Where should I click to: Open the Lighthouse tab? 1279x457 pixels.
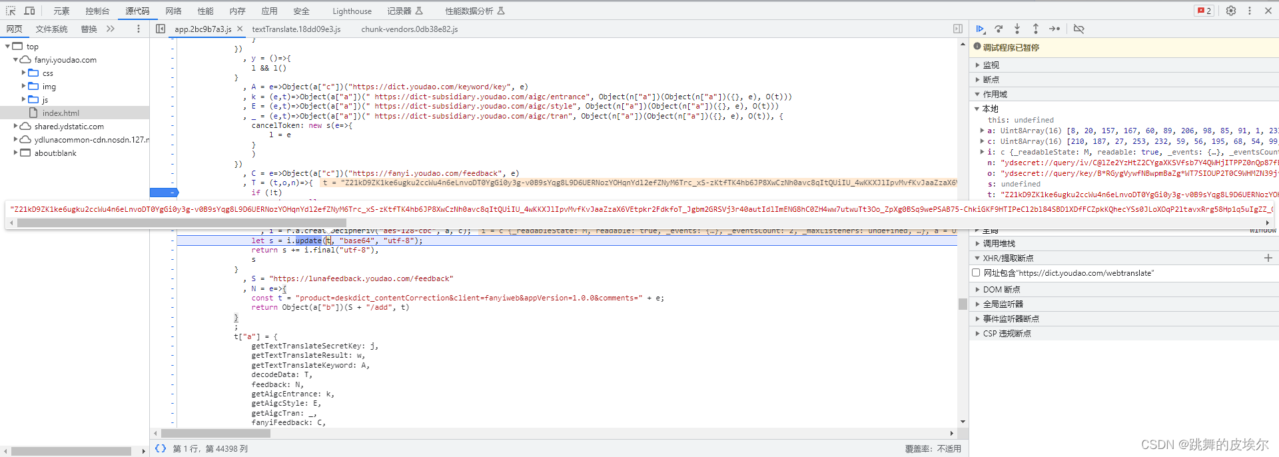[352, 11]
